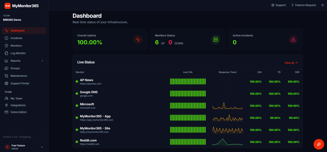Click the Fred Testum avatar circle
The image size is (327, 152).
click(7, 147)
